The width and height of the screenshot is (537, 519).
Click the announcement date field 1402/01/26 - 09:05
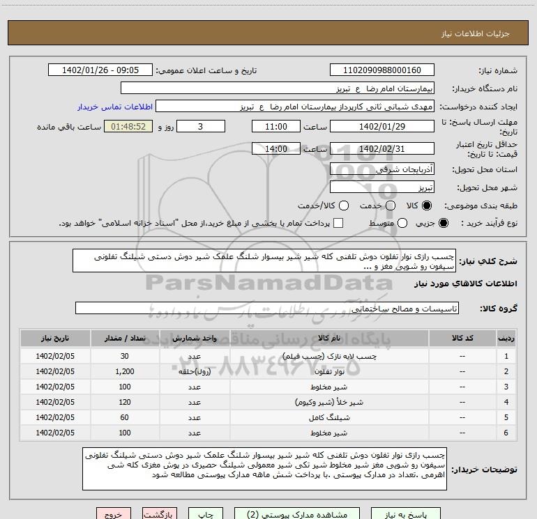(x=100, y=70)
